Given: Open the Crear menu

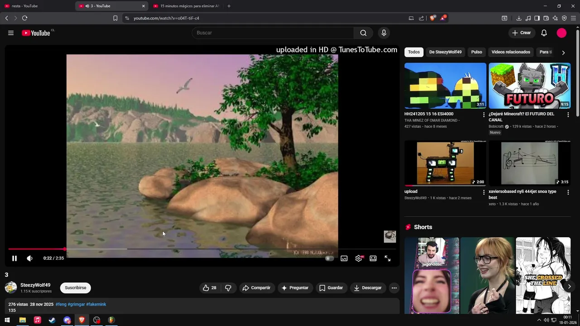Looking at the screenshot, I should (x=522, y=33).
